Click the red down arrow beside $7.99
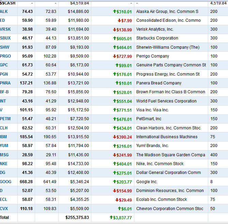228x224 pixels. (119, 20)
